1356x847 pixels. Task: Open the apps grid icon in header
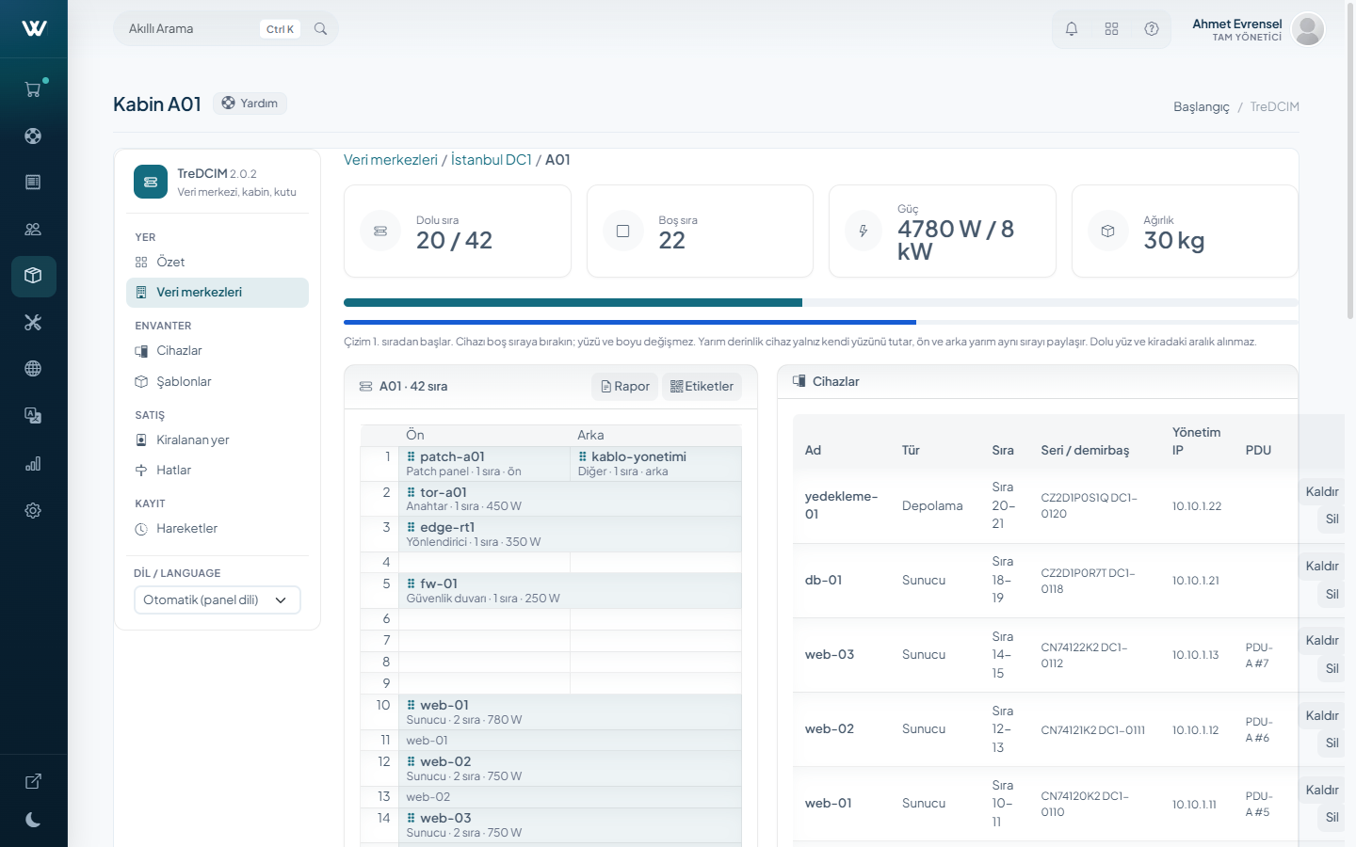pyautogui.click(x=1111, y=29)
